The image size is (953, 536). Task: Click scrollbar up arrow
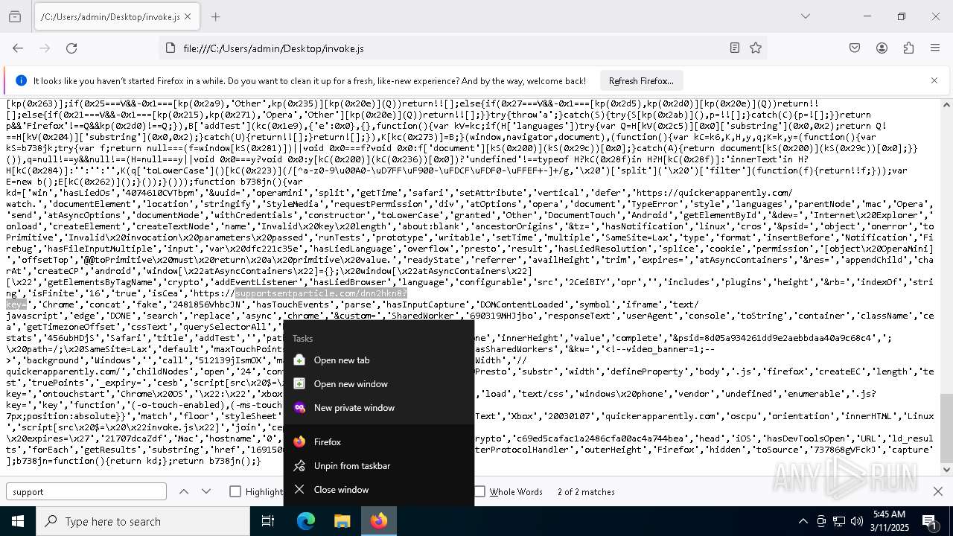(x=946, y=105)
